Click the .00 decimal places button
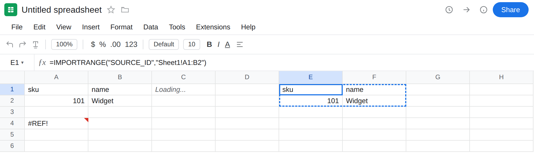Viewport: 534px width, 167px height. [115, 44]
